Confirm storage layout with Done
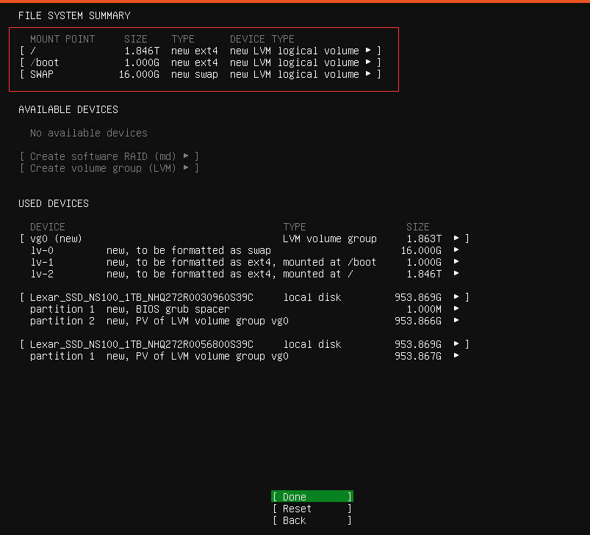 [312, 497]
